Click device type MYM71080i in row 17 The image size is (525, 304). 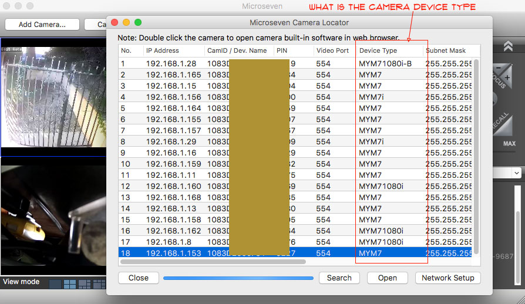point(381,242)
